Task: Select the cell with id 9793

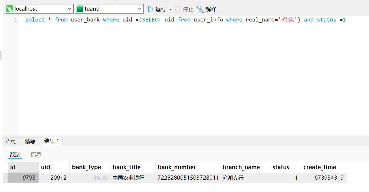Action: tap(23, 178)
